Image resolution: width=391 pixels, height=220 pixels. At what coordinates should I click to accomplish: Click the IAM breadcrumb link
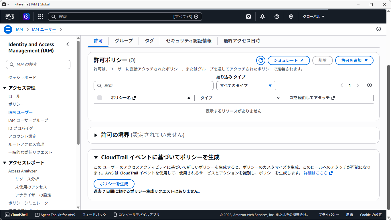tap(19, 30)
